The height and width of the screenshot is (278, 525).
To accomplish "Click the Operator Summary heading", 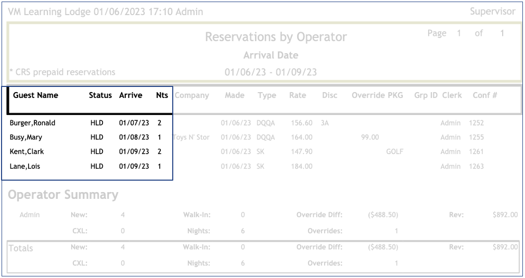I will coord(63,195).
